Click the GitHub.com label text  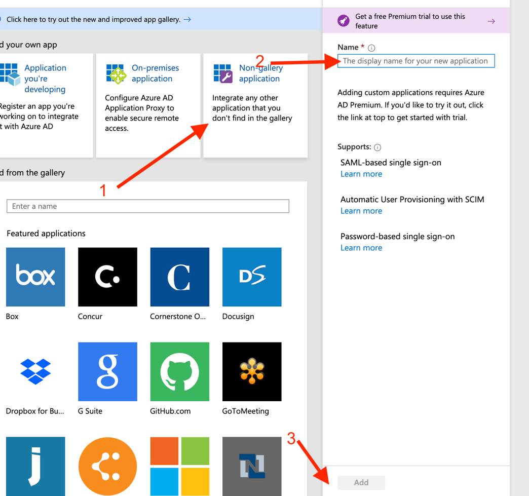(170, 411)
